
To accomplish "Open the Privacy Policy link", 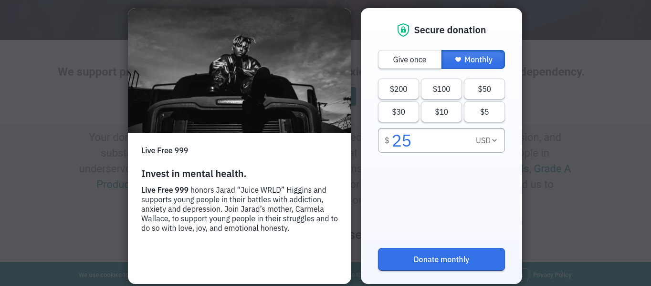I will coord(552,275).
